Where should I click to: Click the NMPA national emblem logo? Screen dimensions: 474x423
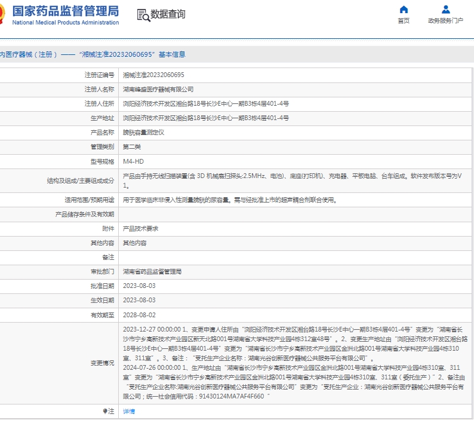coord(2,14)
